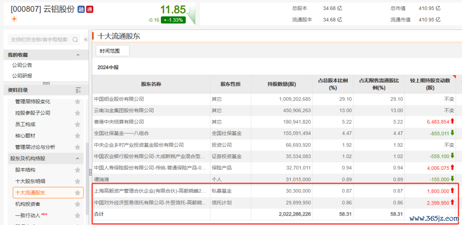Collapse sidebar with double-chevron icon
Viewport: 462px width, 225px height.
(x=86, y=39)
